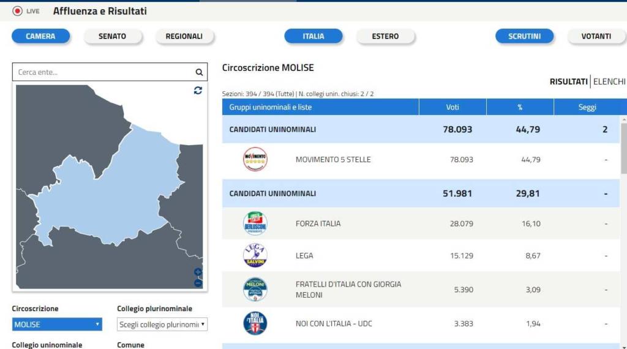
Task: Click the Camera button
Action: point(40,36)
